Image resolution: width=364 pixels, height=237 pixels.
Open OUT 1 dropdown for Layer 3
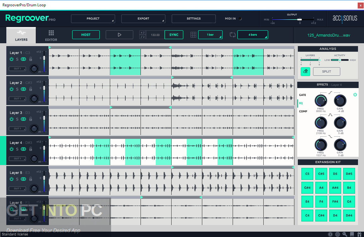[x=17, y=129]
